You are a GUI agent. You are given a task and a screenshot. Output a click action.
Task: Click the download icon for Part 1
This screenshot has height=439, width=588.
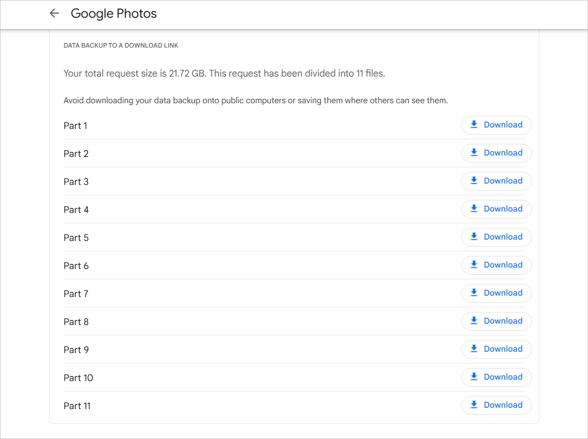coord(474,125)
